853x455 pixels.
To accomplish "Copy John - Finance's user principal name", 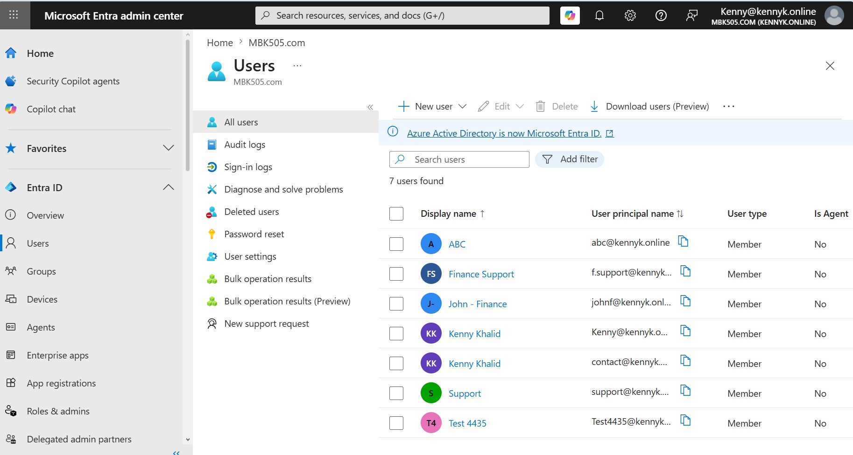I will point(685,301).
